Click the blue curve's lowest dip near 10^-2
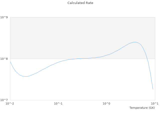The width and height of the screenshot is (160, 120). click(25, 76)
